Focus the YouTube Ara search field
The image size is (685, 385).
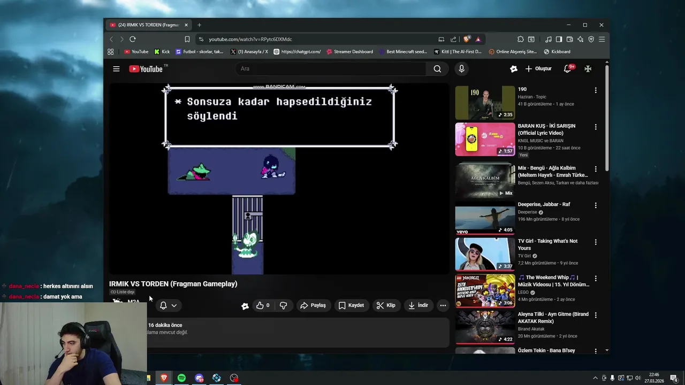pos(332,68)
